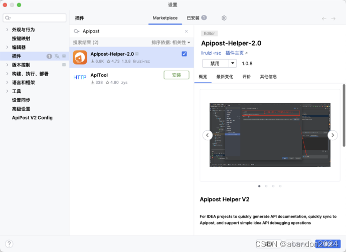Click the 搜索结果 (2) header text
346x252 pixels.
[86, 42]
